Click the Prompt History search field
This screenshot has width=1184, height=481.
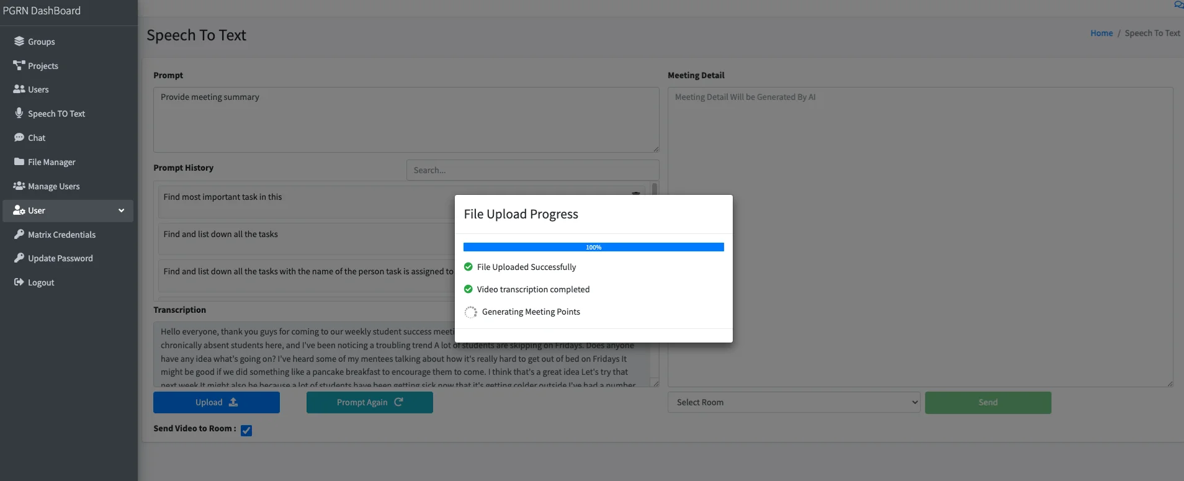[x=532, y=170]
